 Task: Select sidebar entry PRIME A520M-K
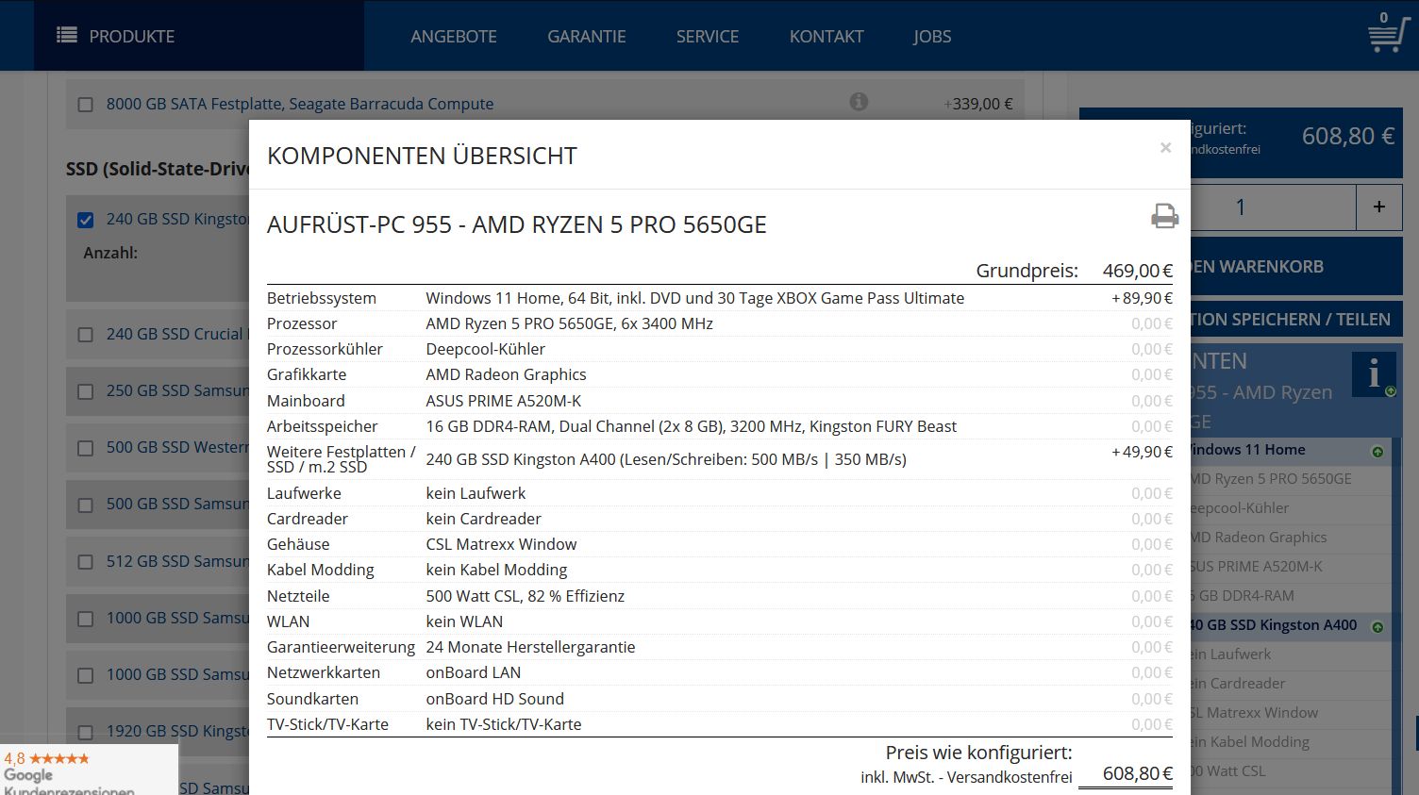coord(1290,567)
